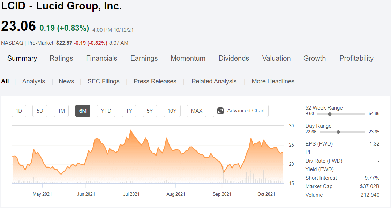Click the Volume 212,940 value
Image resolution: width=391 pixels, height=208 pixels.
click(x=370, y=195)
